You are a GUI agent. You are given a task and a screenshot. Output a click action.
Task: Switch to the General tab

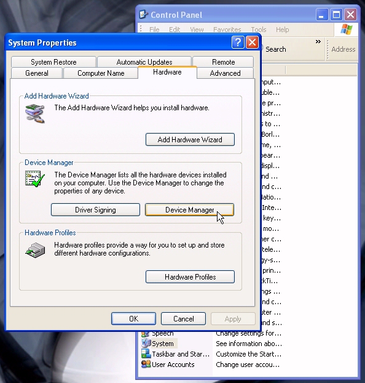(37, 73)
